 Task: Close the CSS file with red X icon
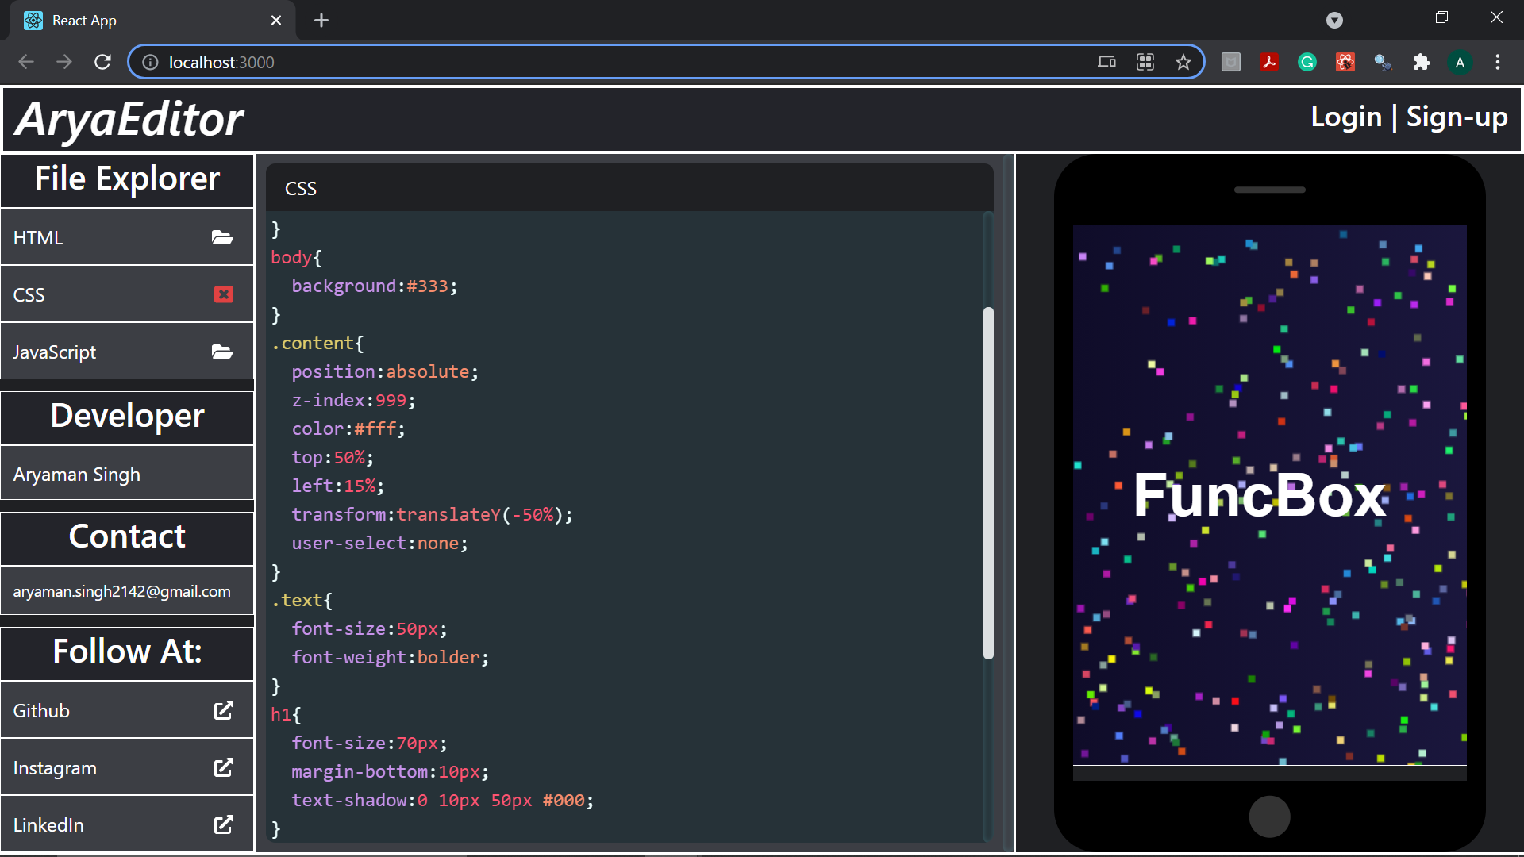(224, 294)
